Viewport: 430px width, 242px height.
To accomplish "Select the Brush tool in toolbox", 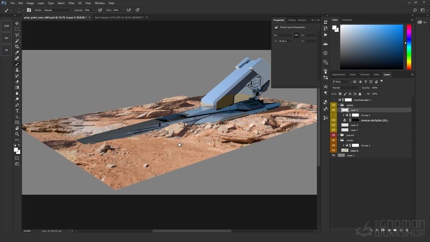I will coord(17,64).
